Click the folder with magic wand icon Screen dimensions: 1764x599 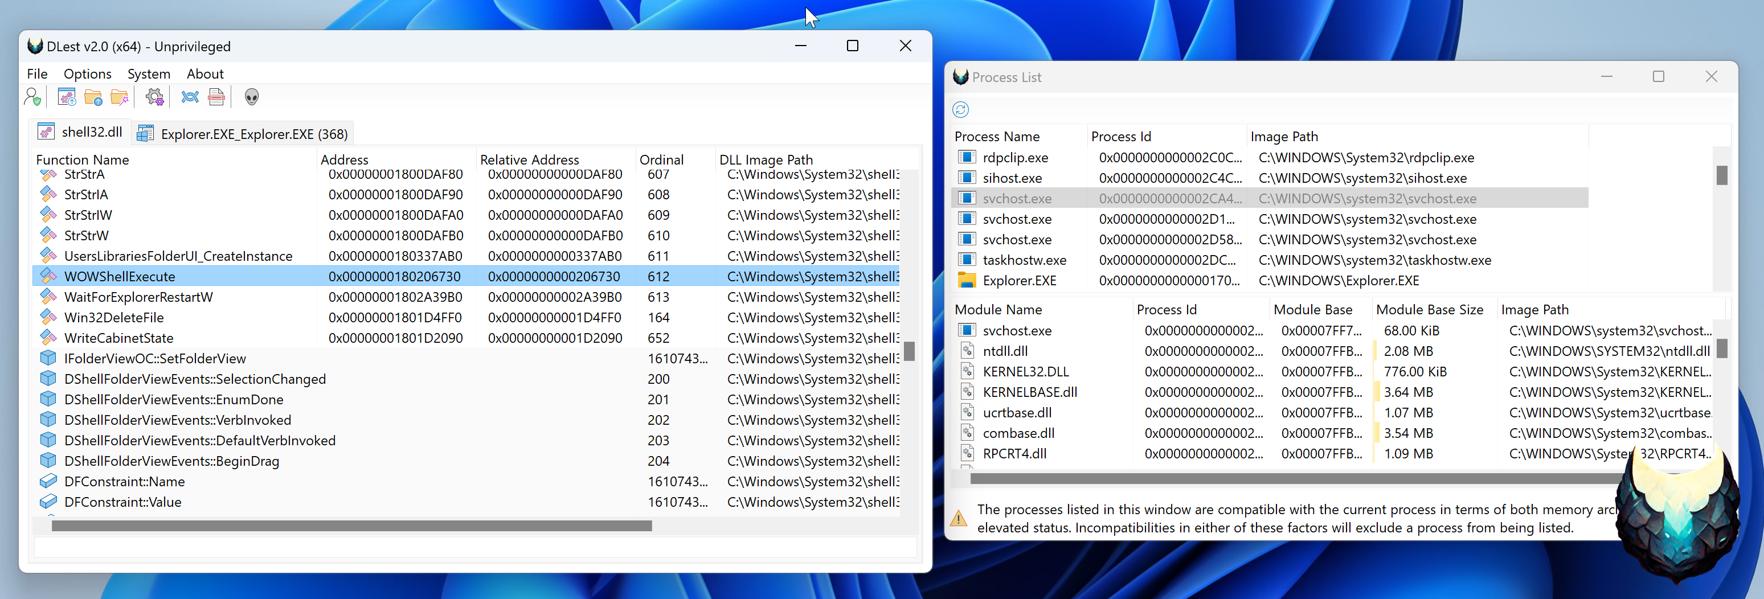[120, 97]
